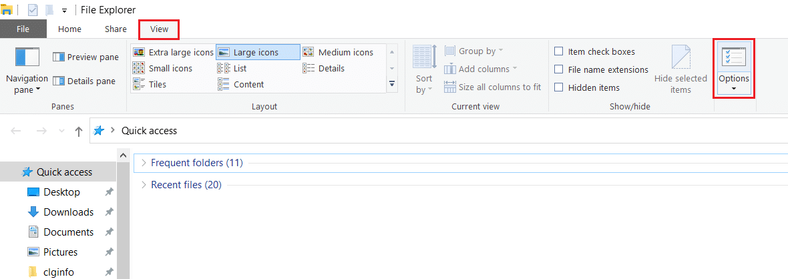The height and width of the screenshot is (279, 788).
Task: Click the Back navigation arrow
Action: (x=16, y=131)
